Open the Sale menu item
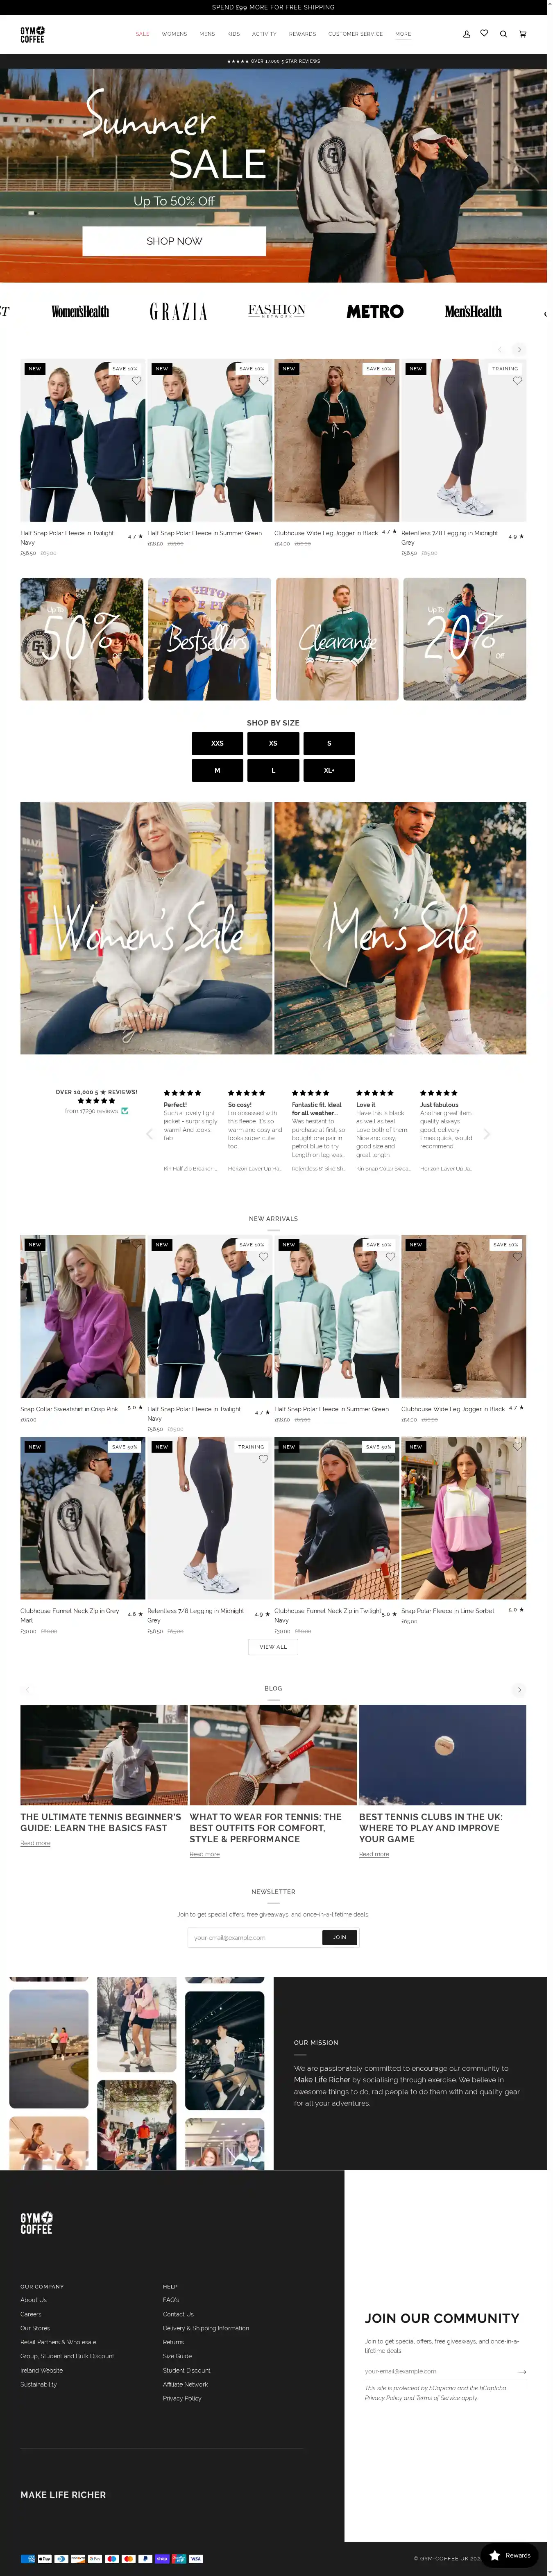 tap(142, 34)
